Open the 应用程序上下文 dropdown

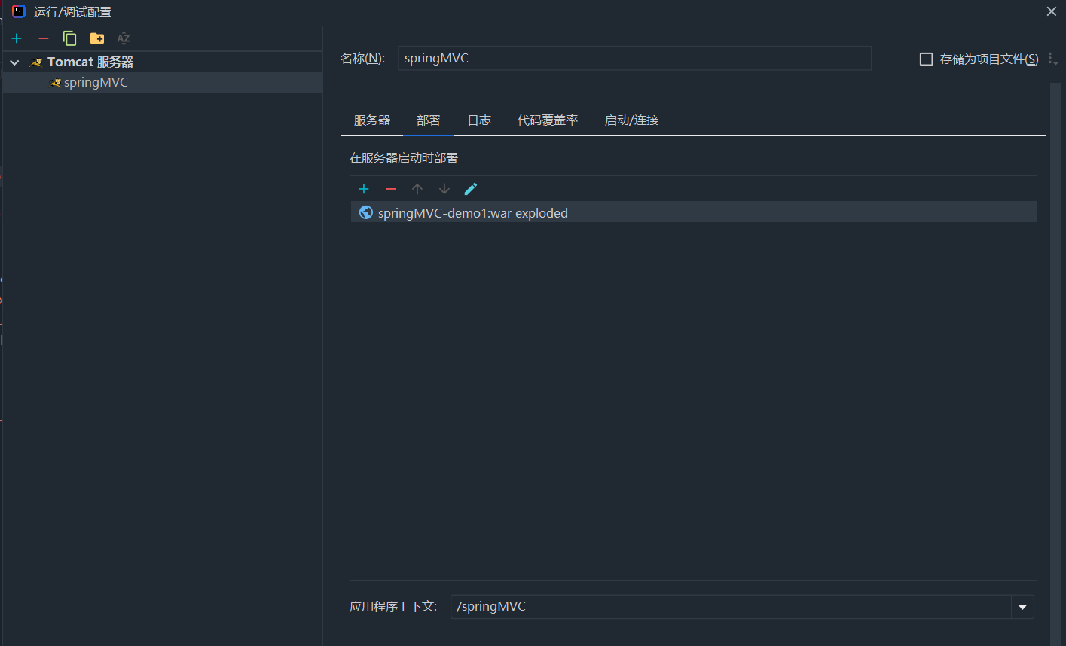coord(1022,606)
